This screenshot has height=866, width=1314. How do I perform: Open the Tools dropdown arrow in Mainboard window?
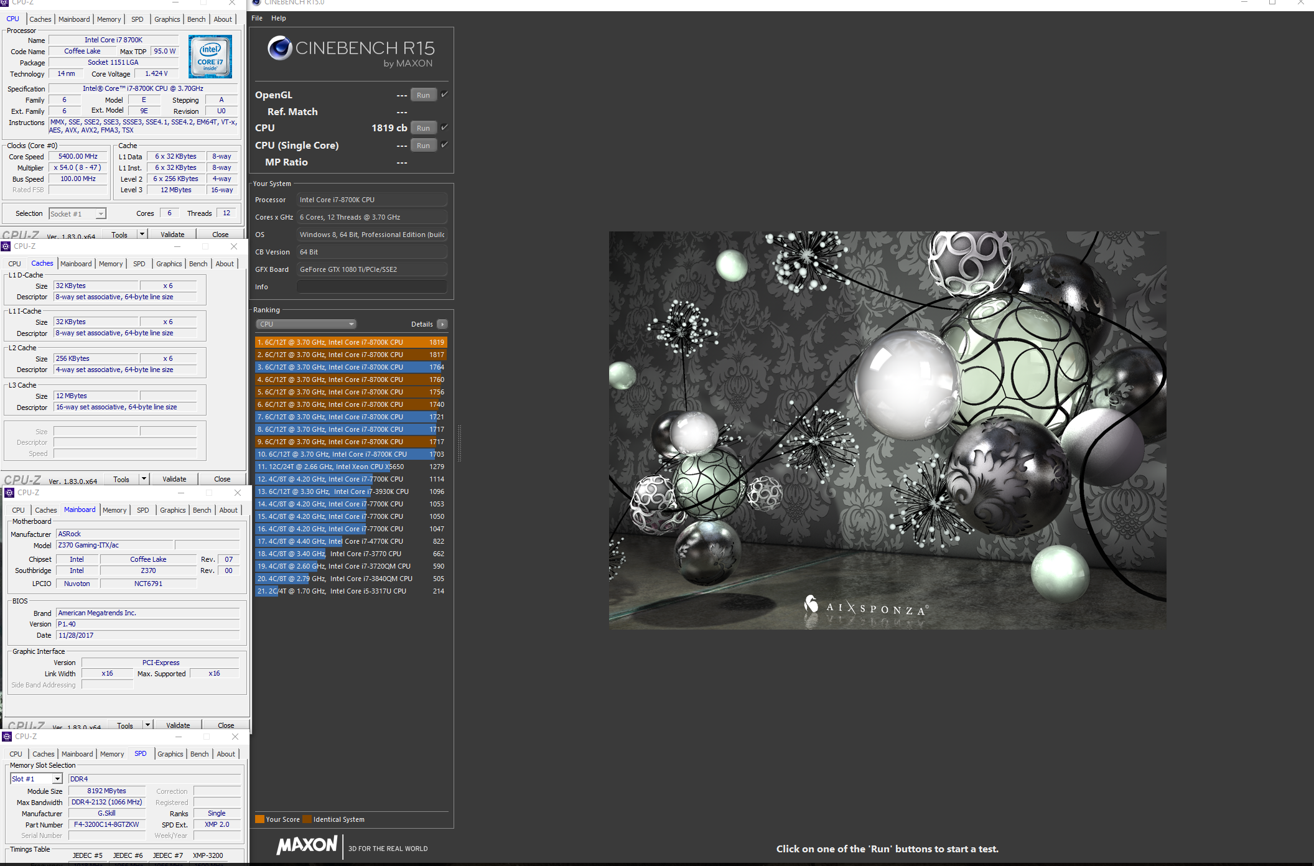click(x=147, y=725)
